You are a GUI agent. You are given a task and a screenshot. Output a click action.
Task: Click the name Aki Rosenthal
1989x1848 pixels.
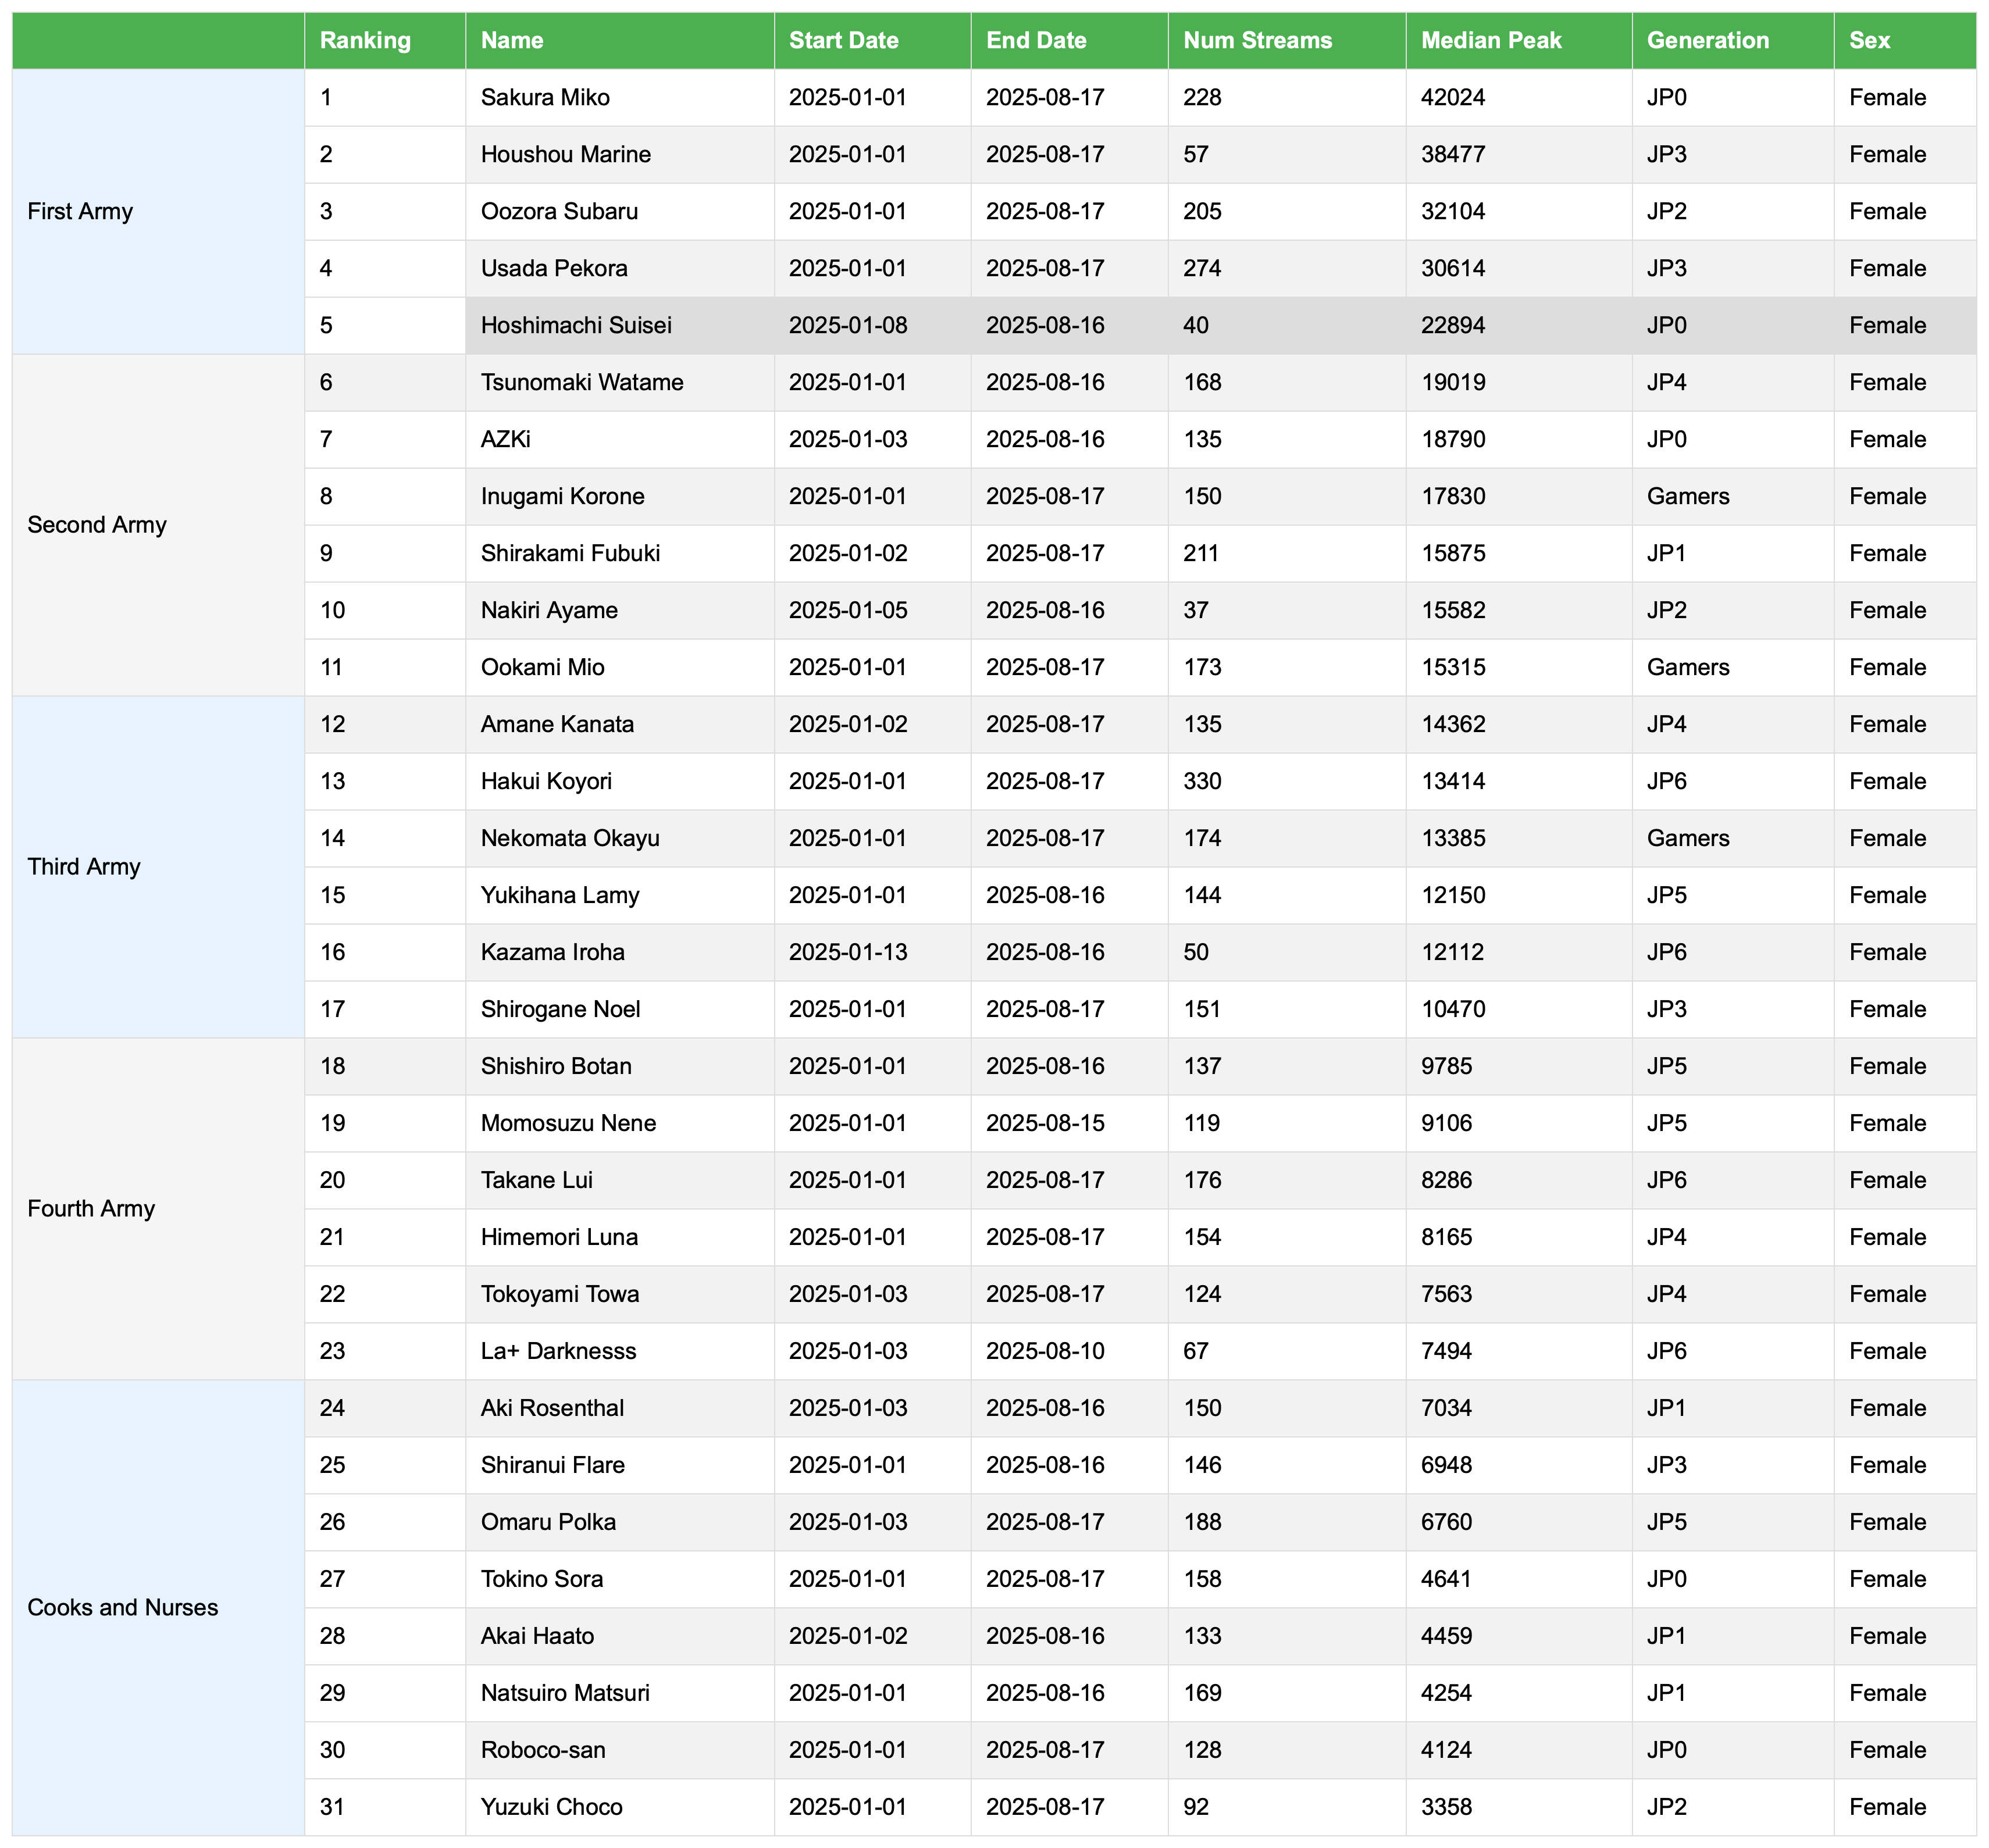pyautogui.click(x=552, y=1408)
